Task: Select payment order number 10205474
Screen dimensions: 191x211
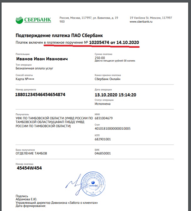Action: click(99, 42)
